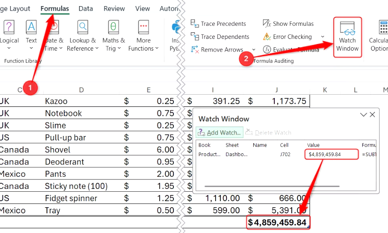
Task: Select the 599.00 cell in column I
Action: (213, 210)
